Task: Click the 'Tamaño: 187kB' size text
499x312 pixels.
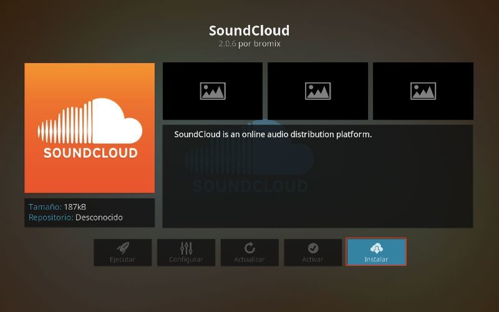Action: [x=57, y=207]
